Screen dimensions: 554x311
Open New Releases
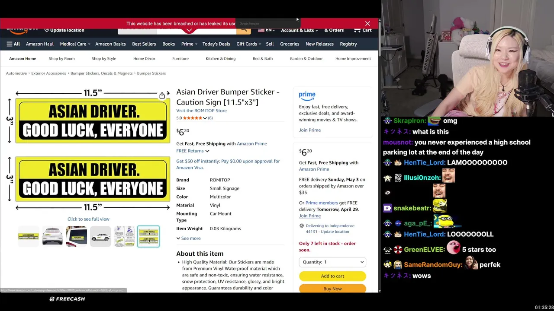pyautogui.click(x=319, y=44)
